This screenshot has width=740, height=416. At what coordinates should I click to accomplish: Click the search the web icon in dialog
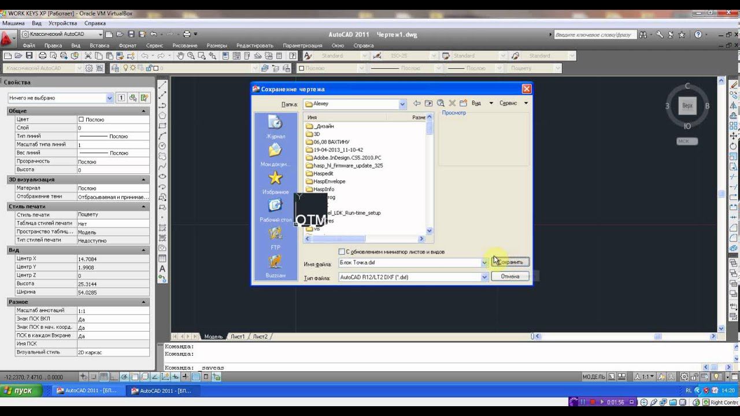441,103
